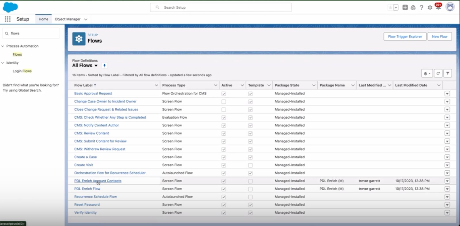Toggle Template checkbox for CMS: Review Content
This screenshot has width=460, height=226.
pos(250,134)
